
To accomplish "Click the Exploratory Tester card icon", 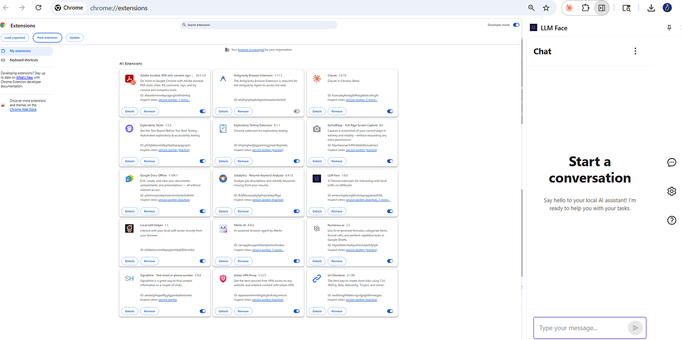I will pos(130,128).
